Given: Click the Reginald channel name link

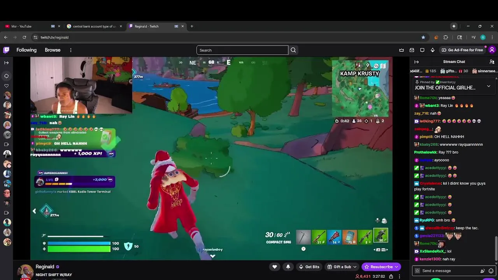Looking at the screenshot, I should point(45,267).
